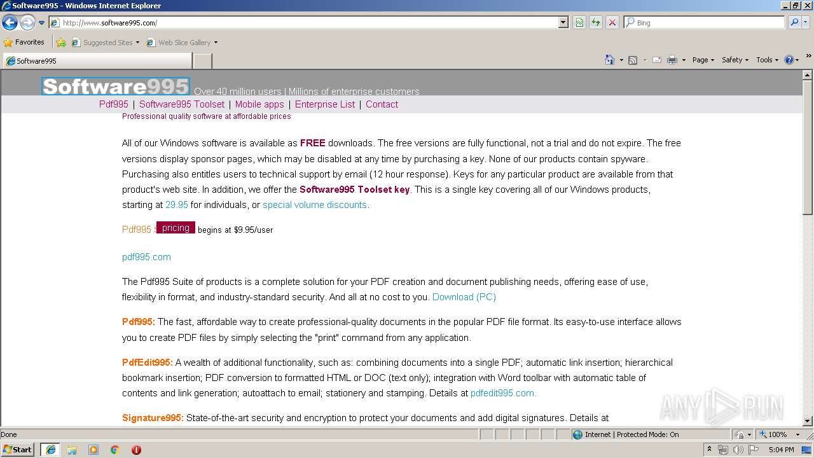
Task: Open the Software995 Toolset navigation link
Action: tap(182, 104)
